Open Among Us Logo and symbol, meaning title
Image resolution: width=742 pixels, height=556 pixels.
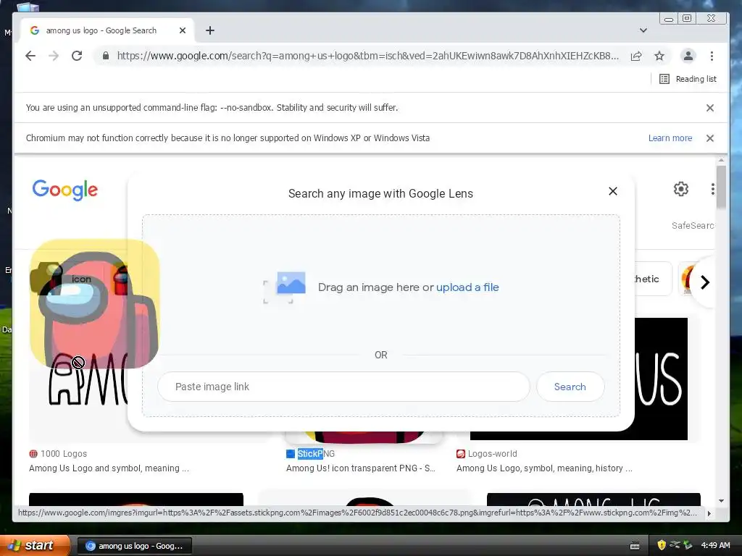click(109, 468)
